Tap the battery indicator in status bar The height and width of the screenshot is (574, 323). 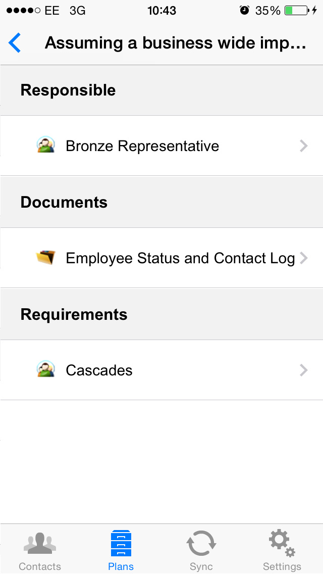coord(297,10)
